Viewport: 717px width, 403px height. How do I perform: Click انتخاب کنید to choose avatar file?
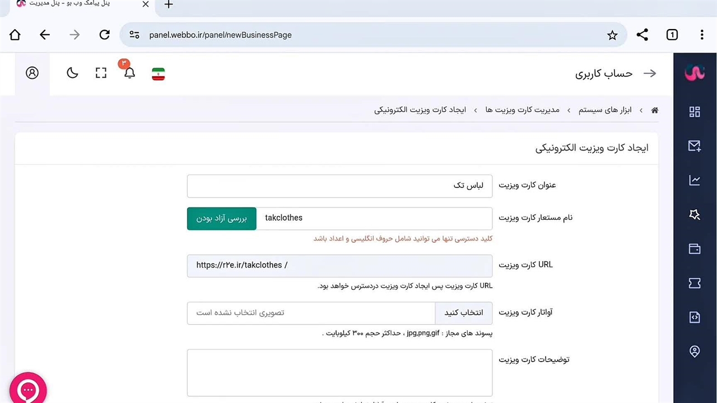coord(464,313)
